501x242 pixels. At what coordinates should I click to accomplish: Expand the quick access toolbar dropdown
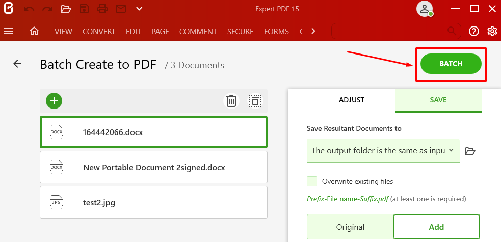(x=139, y=9)
